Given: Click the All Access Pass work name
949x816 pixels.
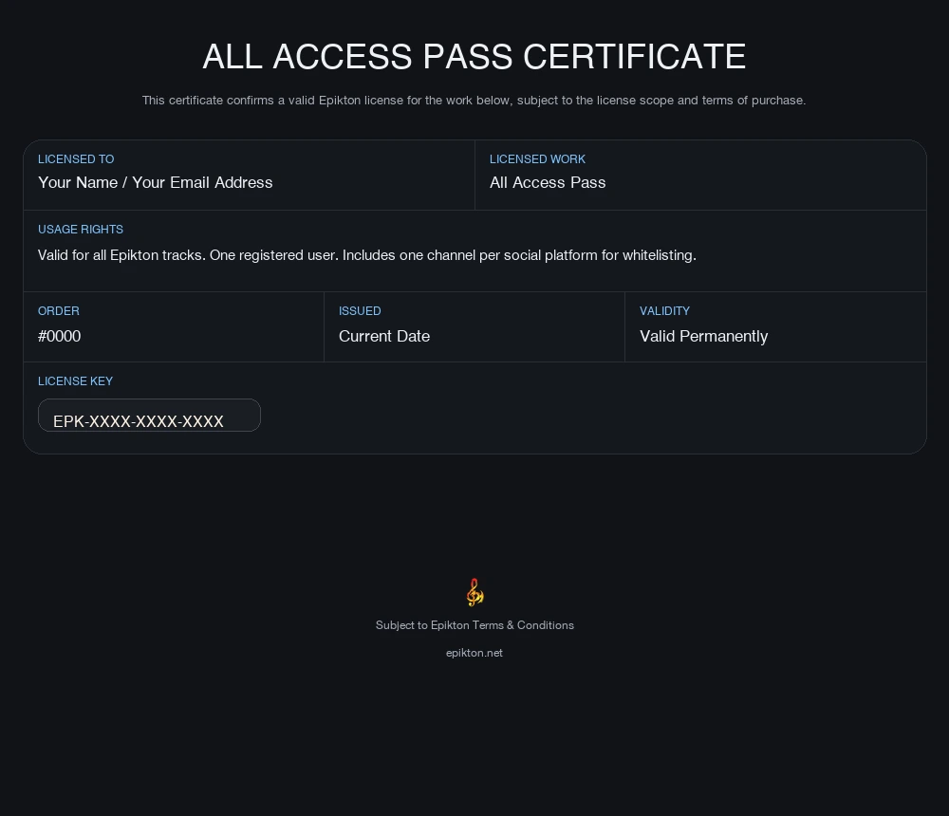Looking at the screenshot, I should coord(548,182).
